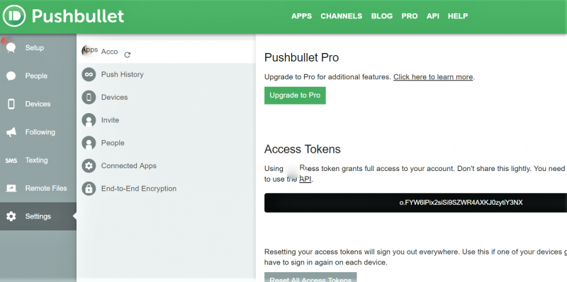Select End-to-End Encryption lock icon
The image size is (567, 282).
click(x=89, y=189)
